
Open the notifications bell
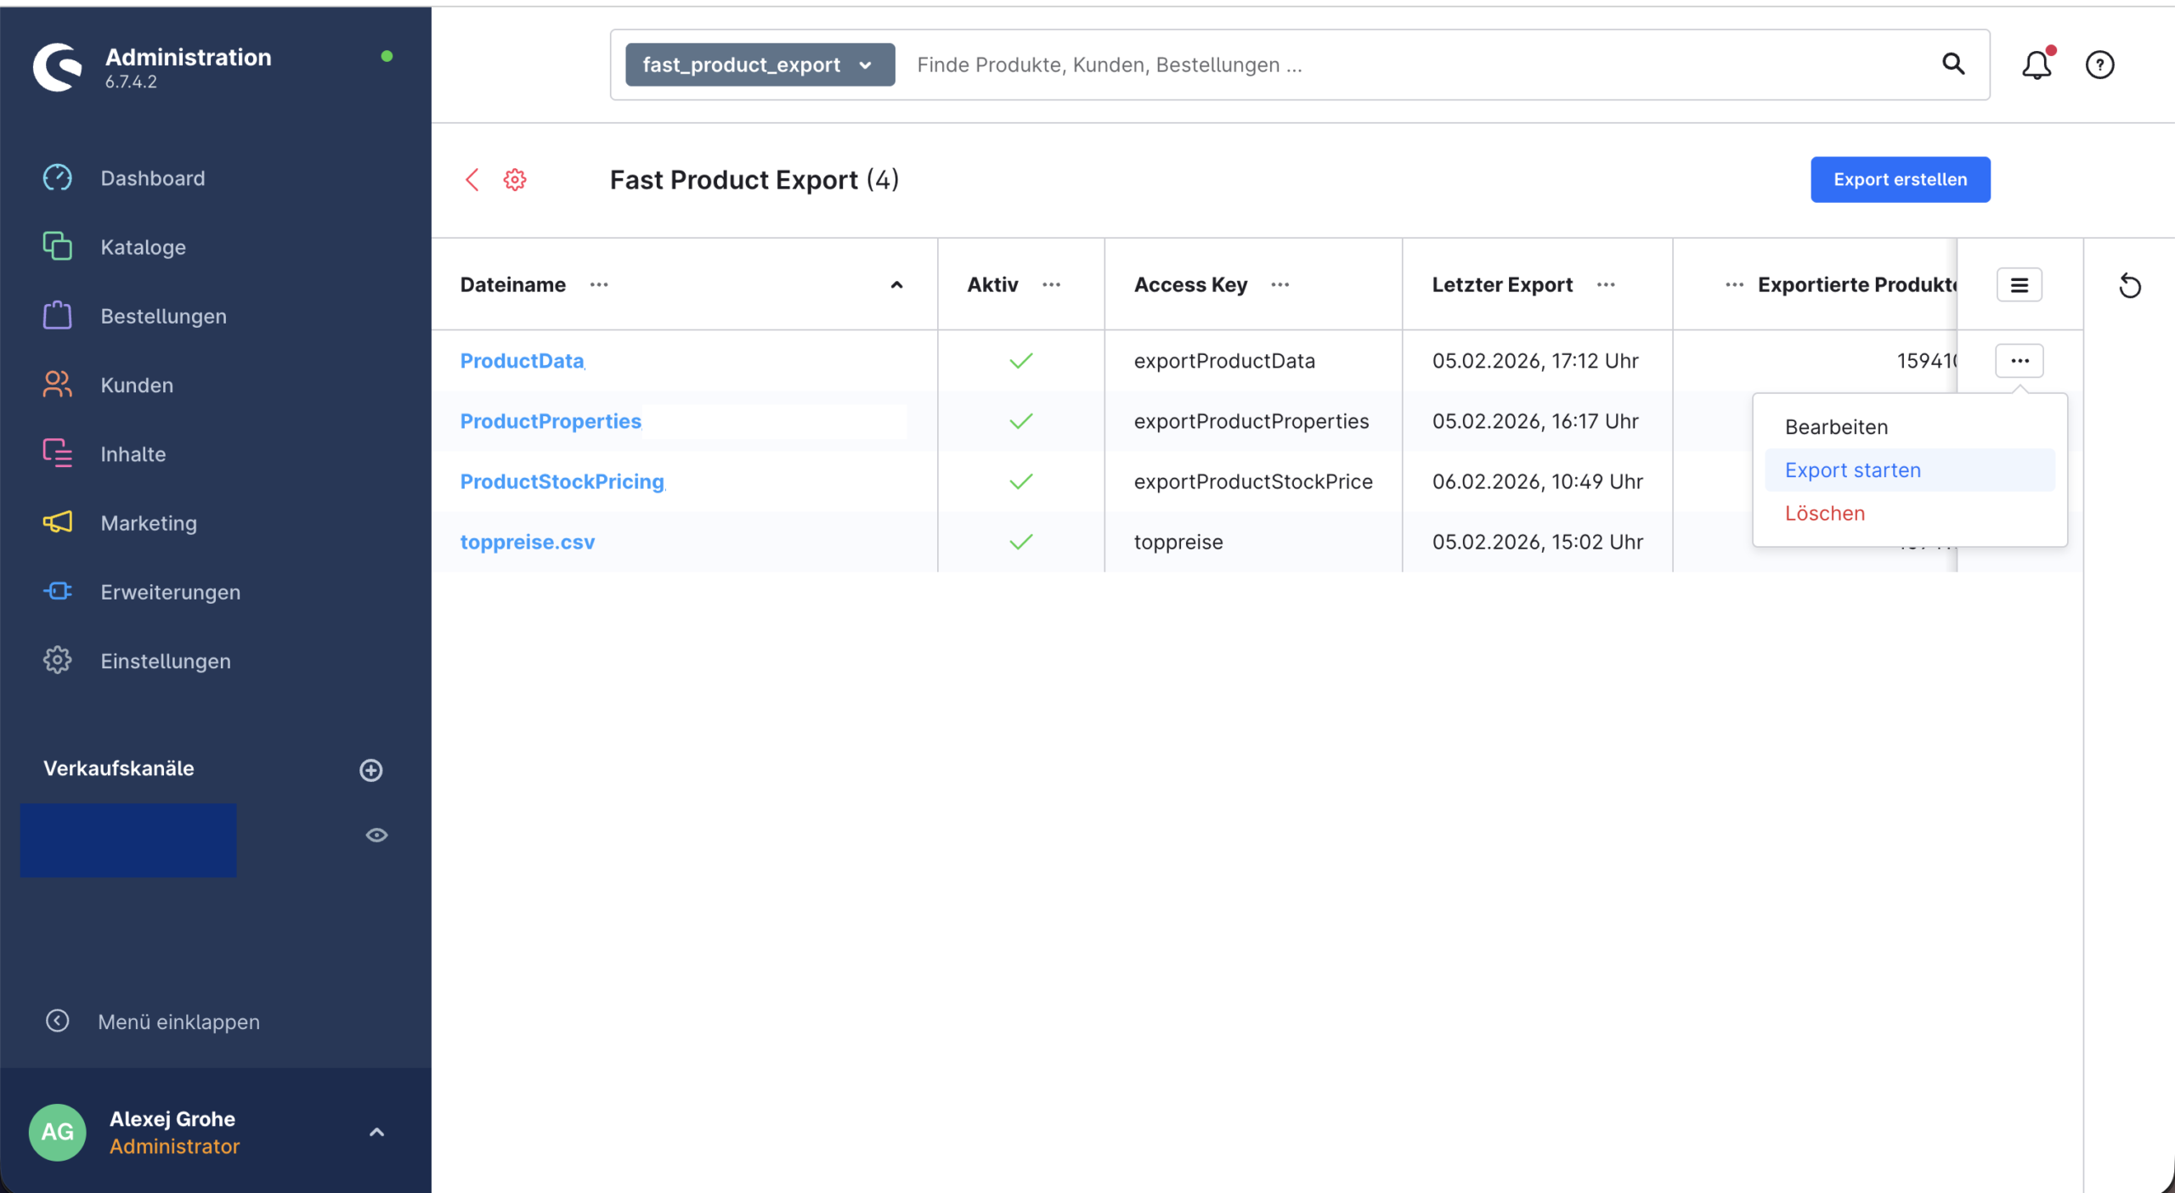(2036, 65)
